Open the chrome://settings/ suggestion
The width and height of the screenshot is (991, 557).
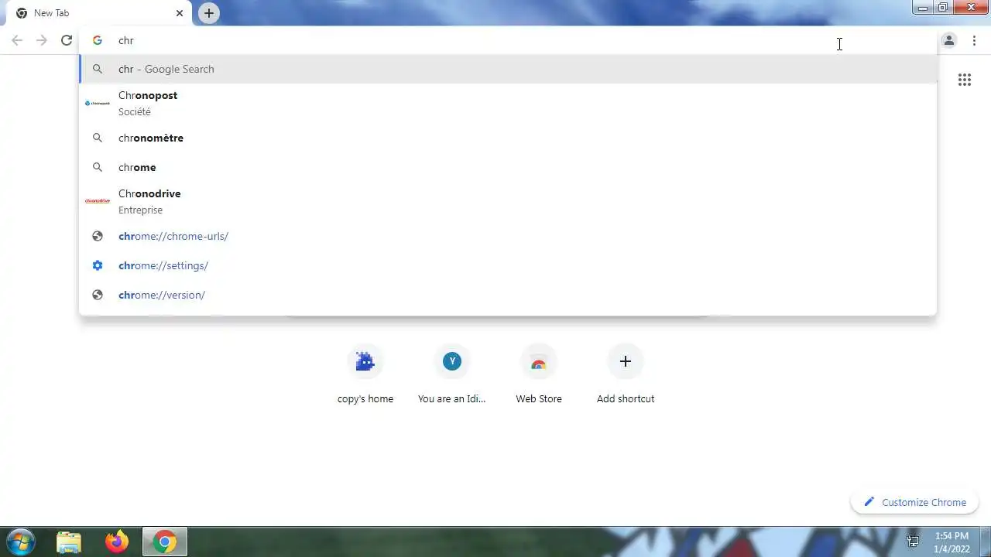point(508,265)
